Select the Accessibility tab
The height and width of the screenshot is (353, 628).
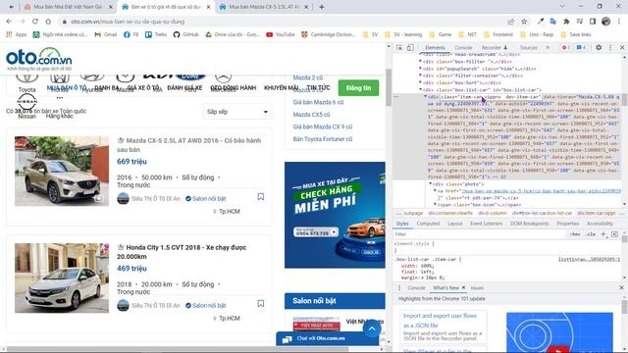click(600, 224)
